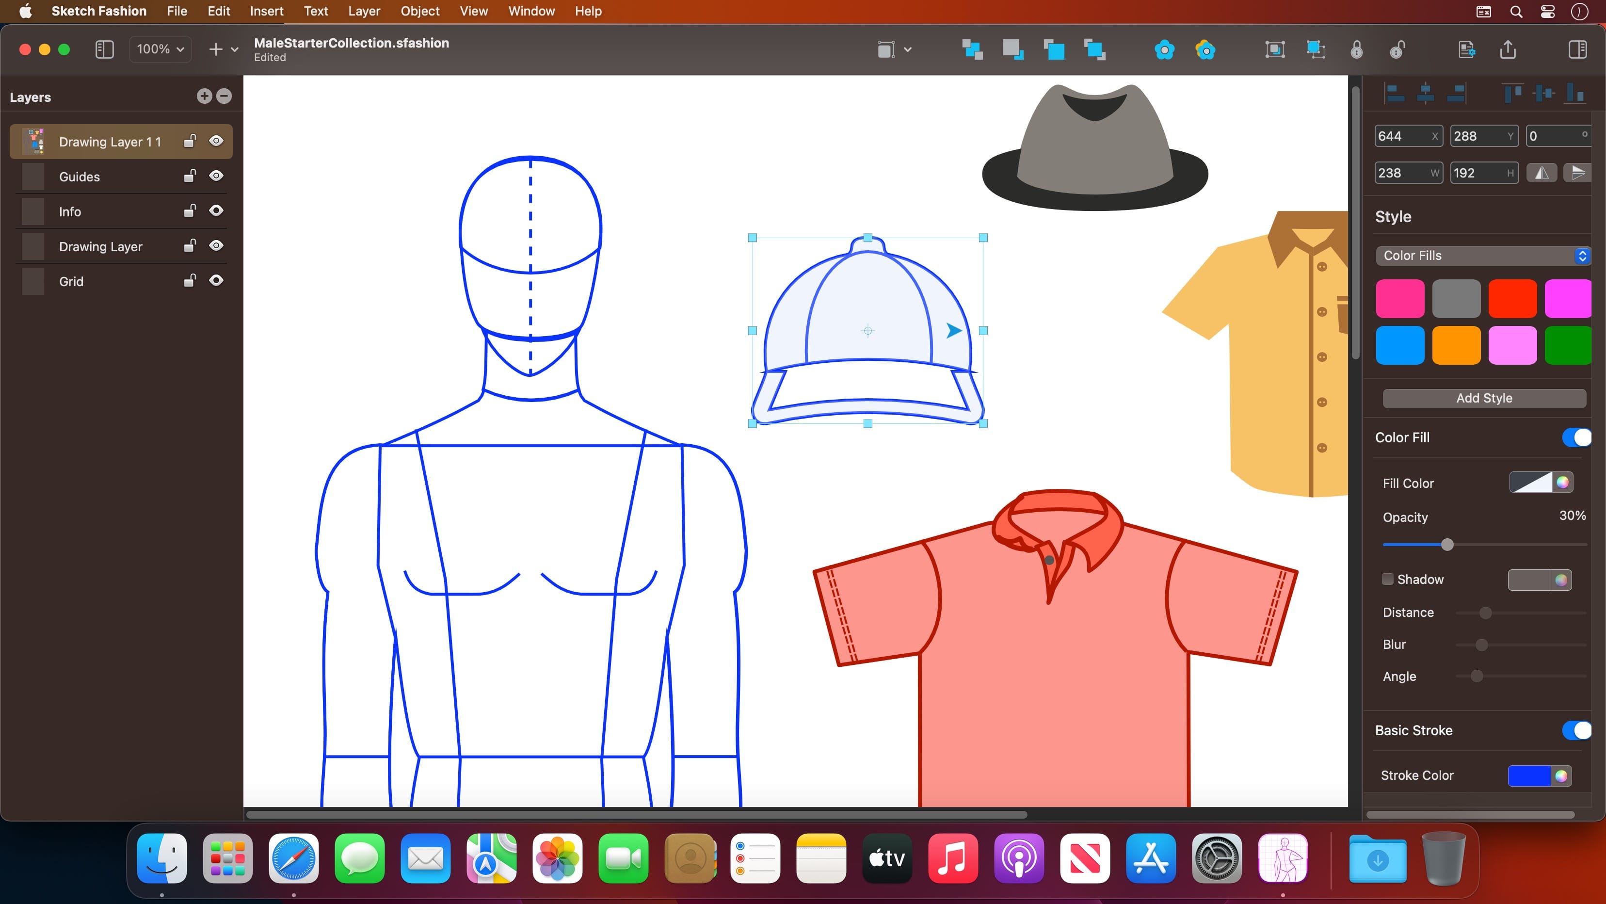Click the closed padlock Lock icon
The height and width of the screenshot is (904, 1606).
[x=1357, y=49]
